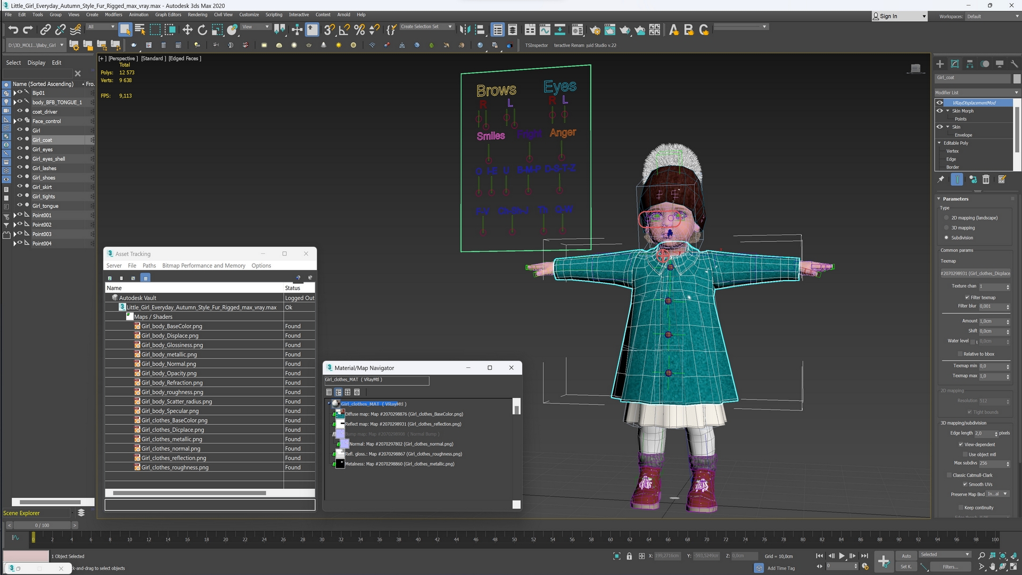Toggle the selection lock padlock icon
1022x575 pixels.
(629, 556)
